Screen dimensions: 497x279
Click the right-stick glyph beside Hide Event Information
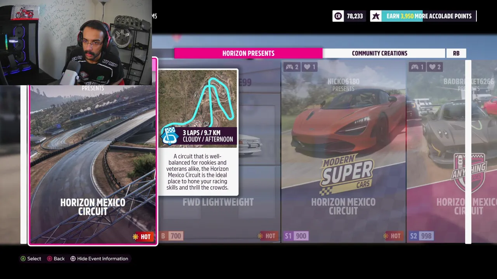(x=73, y=258)
